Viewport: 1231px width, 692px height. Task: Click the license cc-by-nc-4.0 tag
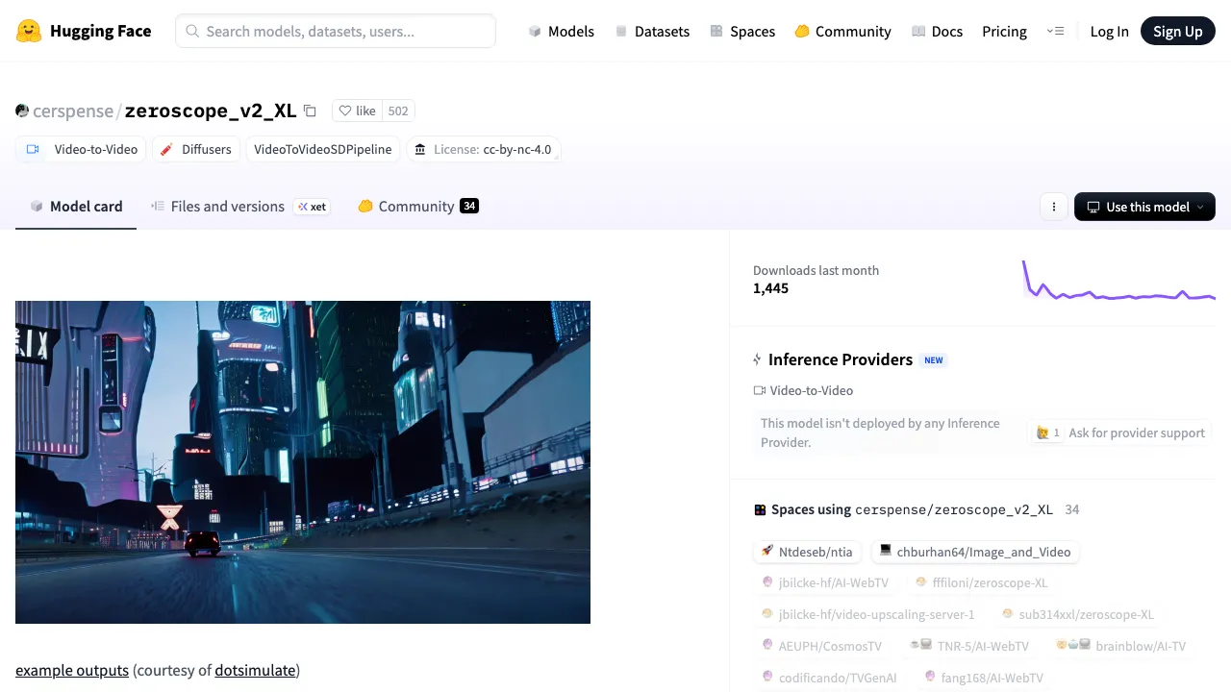pyautogui.click(x=484, y=149)
